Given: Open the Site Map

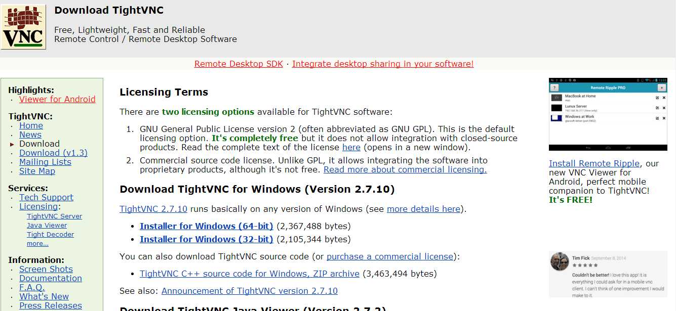Looking at the screenshot, I should [x=37, y=171].
